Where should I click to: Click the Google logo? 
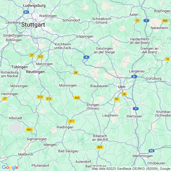point(10,167)
